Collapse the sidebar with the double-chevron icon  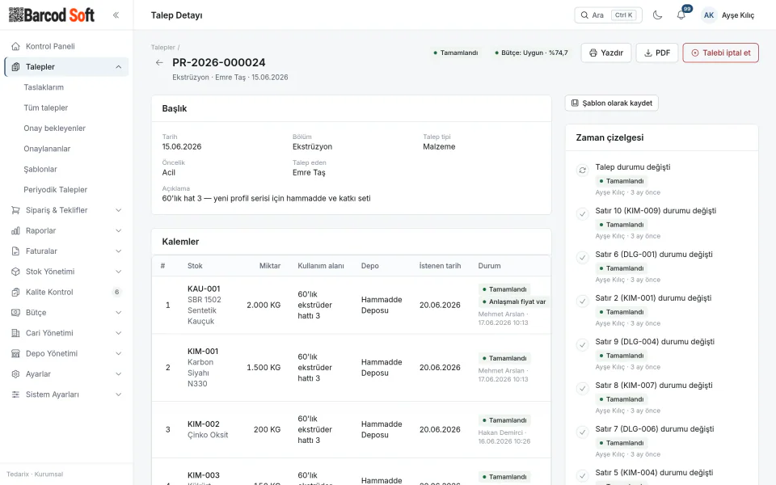(x=116, y=15)
